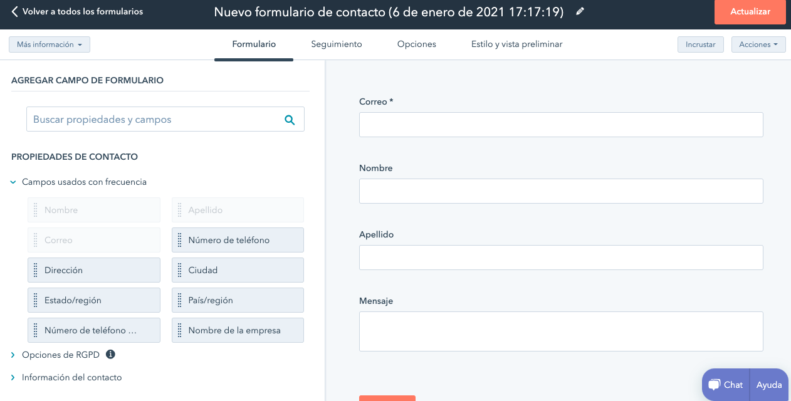This screenshot has width=791, height=401.
Task: Click the drag handle on Número de teléfono
Action: (x=179, y=240)
